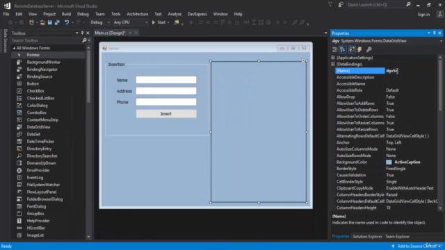Viewport: 445px width, 250px height.
Task: Open the notifications filter icon
Action: coord(330,5)
